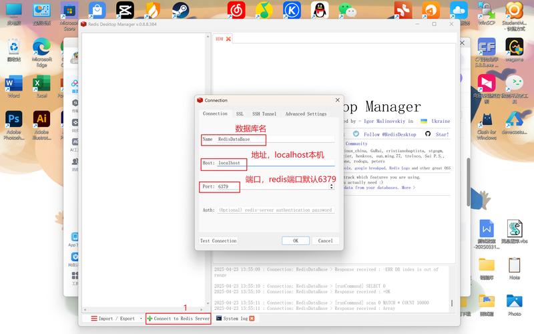Open wegame desktop shortcut

click(514, 49)
